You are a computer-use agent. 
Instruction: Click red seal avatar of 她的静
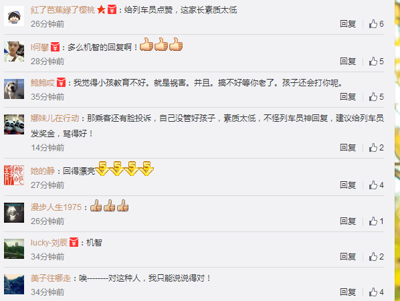(x=14, y=175)
